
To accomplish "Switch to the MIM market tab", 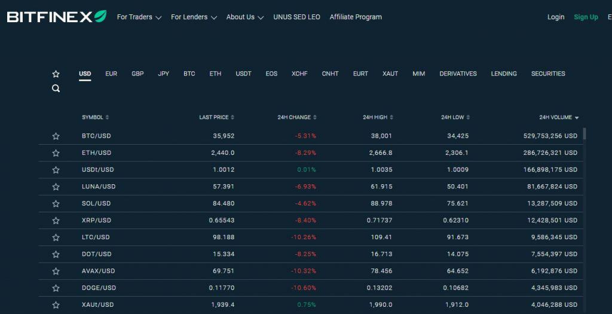I will tap(419, 74).
